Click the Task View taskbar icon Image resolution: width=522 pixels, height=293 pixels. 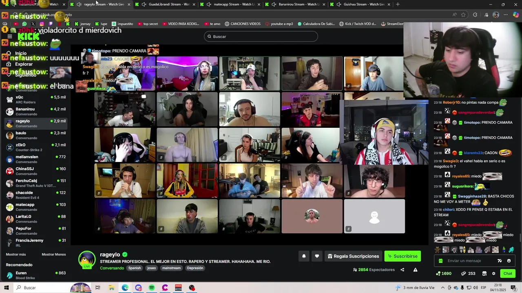point(98,288)
